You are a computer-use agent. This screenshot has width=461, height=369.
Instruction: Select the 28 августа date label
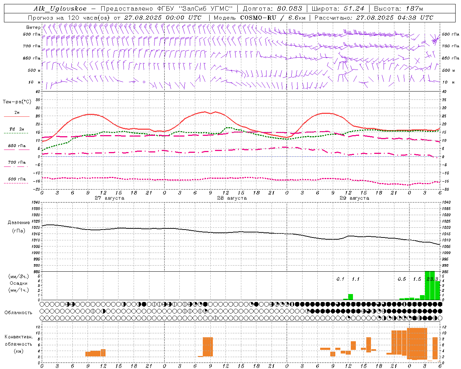pos(232,198)
